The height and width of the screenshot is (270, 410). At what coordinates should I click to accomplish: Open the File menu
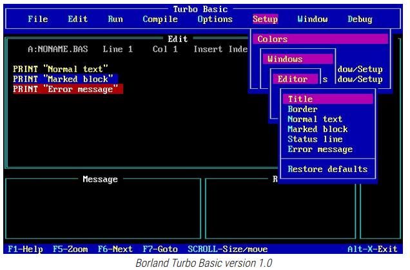click(x=38, y=19)
